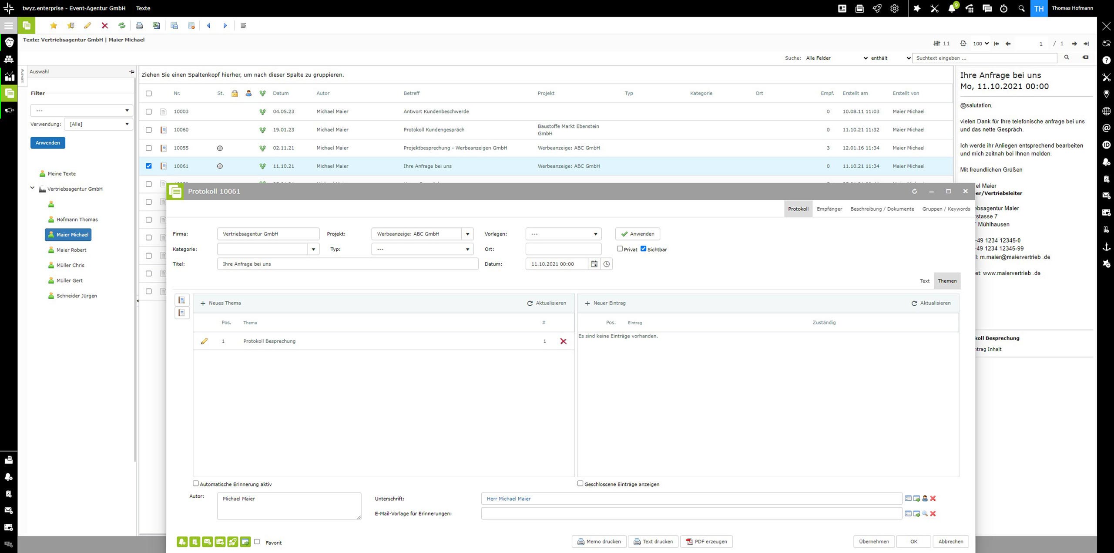This screenshot has height=553, width=1114.
Task: Click 'Neues Thema' to add topic
Action: tap(221, 303)
